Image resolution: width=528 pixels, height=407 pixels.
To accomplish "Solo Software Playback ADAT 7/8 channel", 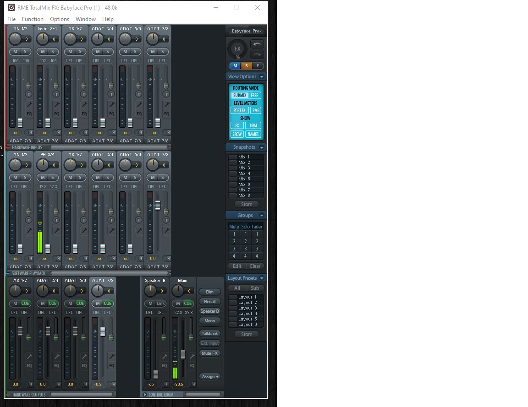I will (x=163, y=177).
